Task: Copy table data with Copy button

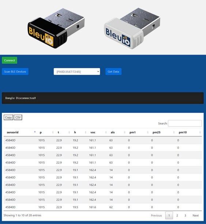Action: [8, 117]
